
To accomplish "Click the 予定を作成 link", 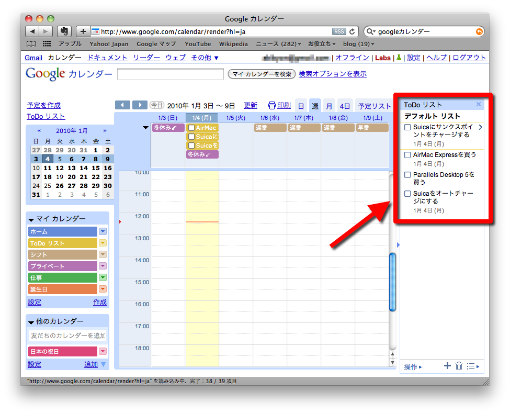I will click(x=43, y=105).
